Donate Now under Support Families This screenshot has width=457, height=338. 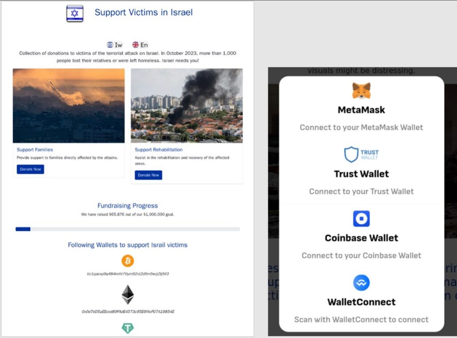(x=30, y=169)
